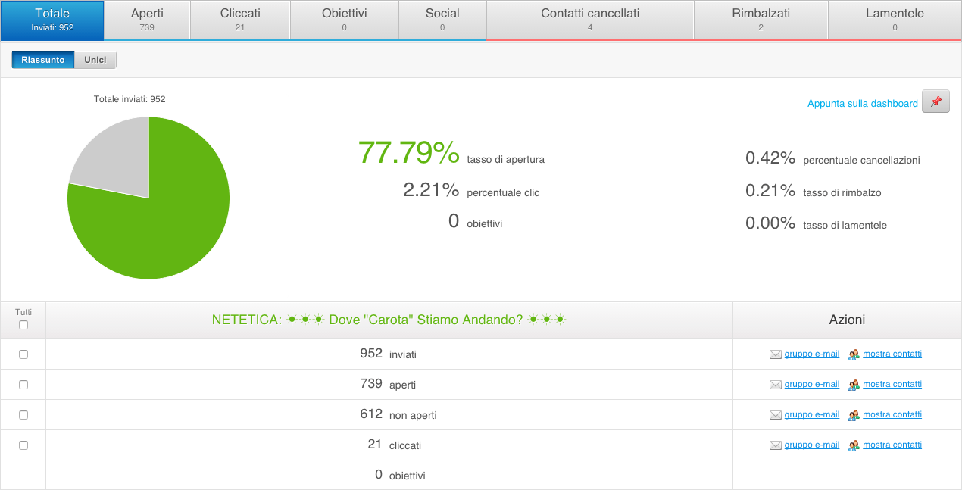Open the Aperti tab
Image resolution: width=962 pixels, height=490 pixels.
[147, 20]
